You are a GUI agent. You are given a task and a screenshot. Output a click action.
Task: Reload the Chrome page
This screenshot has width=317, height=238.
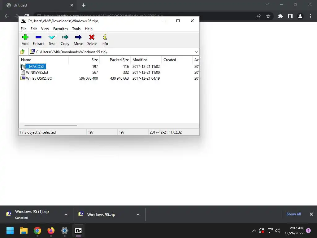[x=27, y=16]
